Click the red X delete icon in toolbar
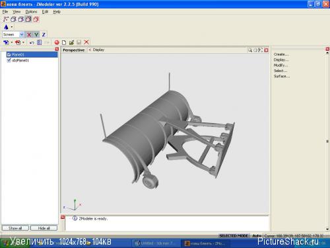The height and width of the screenshot is (248, 330). point(86,42)
